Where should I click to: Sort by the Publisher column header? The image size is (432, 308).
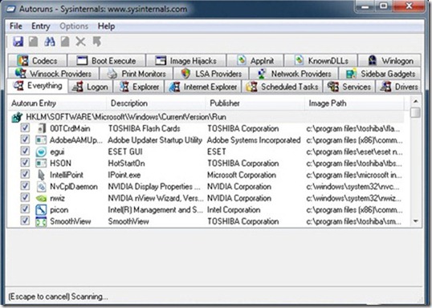point(255,103)
